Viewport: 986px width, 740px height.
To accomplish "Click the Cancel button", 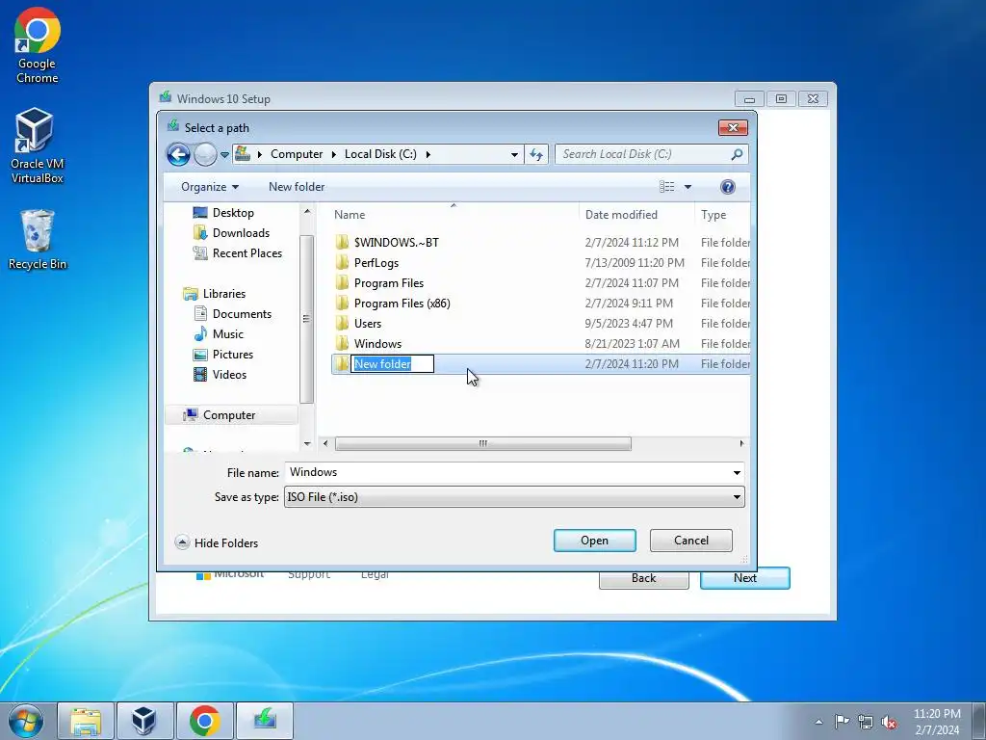I will click(x=691, y=541).
